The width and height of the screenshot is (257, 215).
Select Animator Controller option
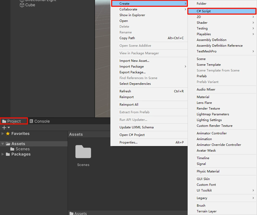click(x=212, y=133)
